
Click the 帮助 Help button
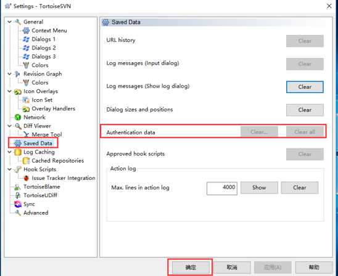click(314, 267)
